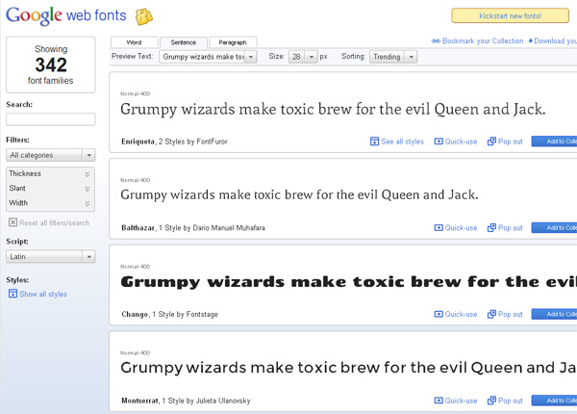This screenshot has width=577, height=414.
Task: Switch to the Sentence tab
Action: point(184,42)
